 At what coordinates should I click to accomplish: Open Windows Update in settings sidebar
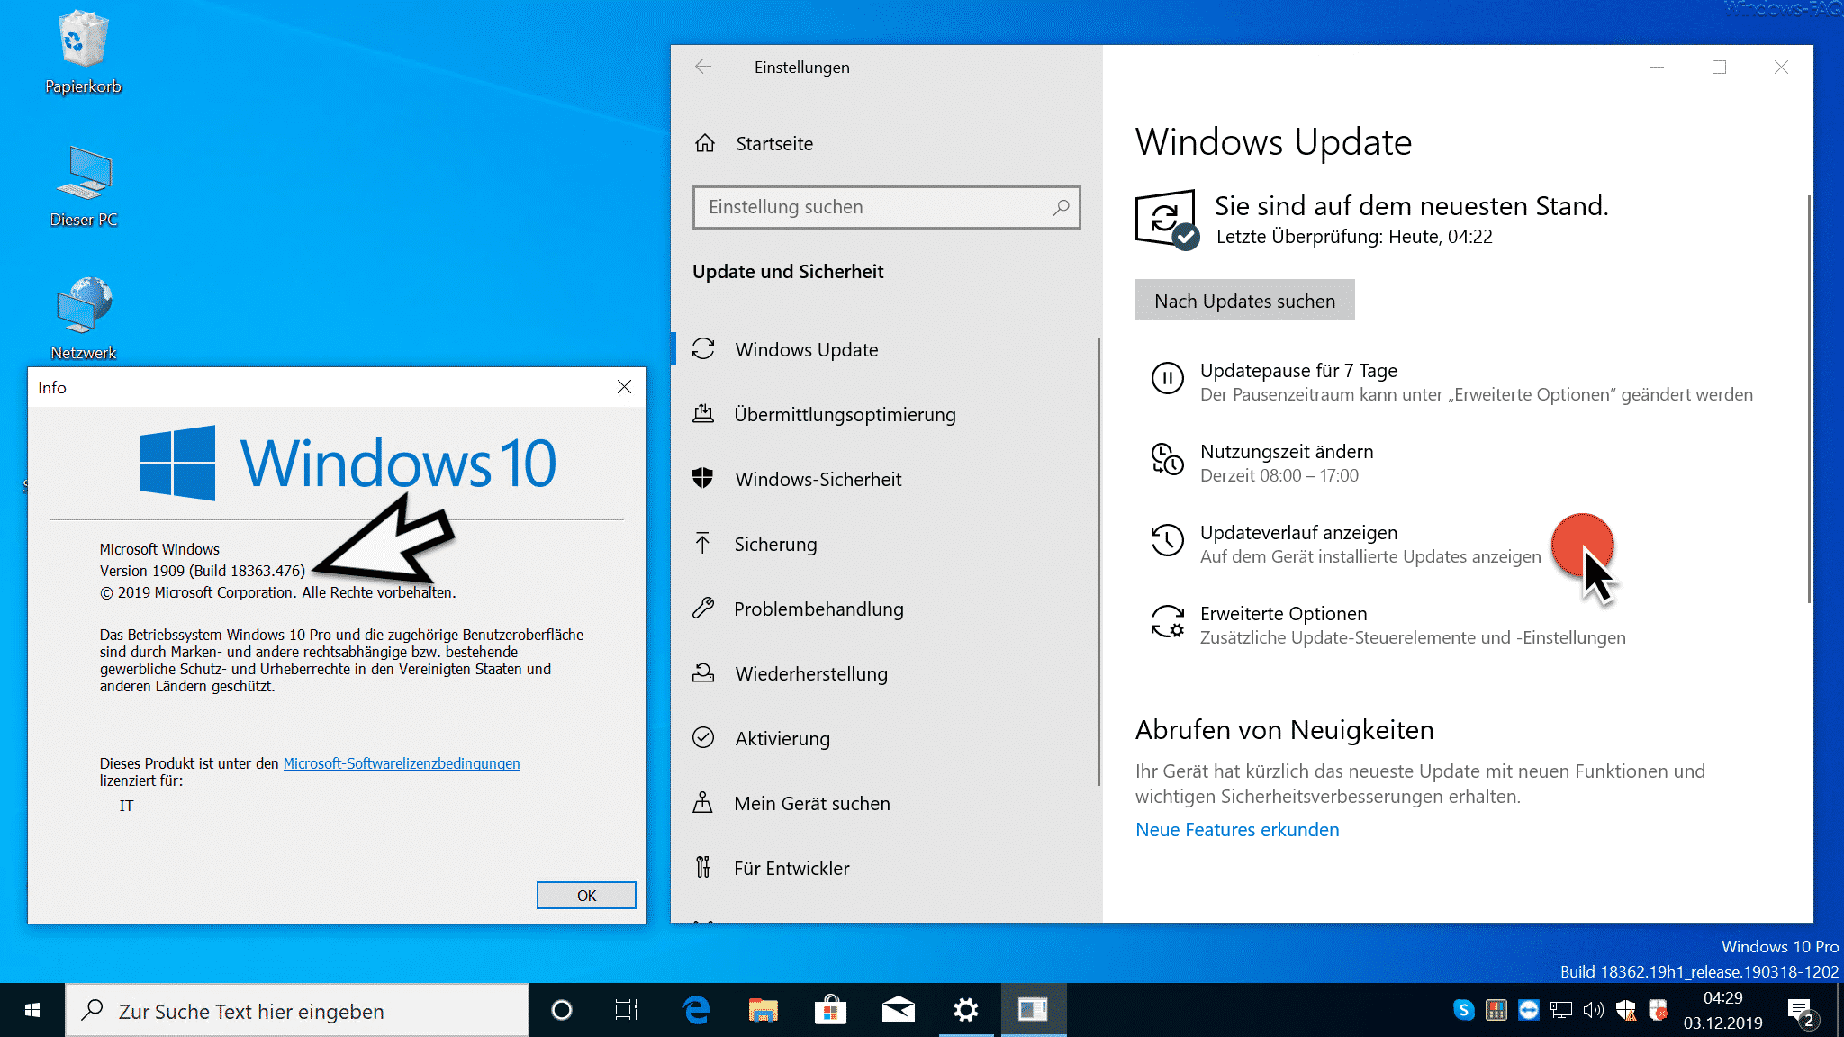pyautogui.click(x=887, y=349)
